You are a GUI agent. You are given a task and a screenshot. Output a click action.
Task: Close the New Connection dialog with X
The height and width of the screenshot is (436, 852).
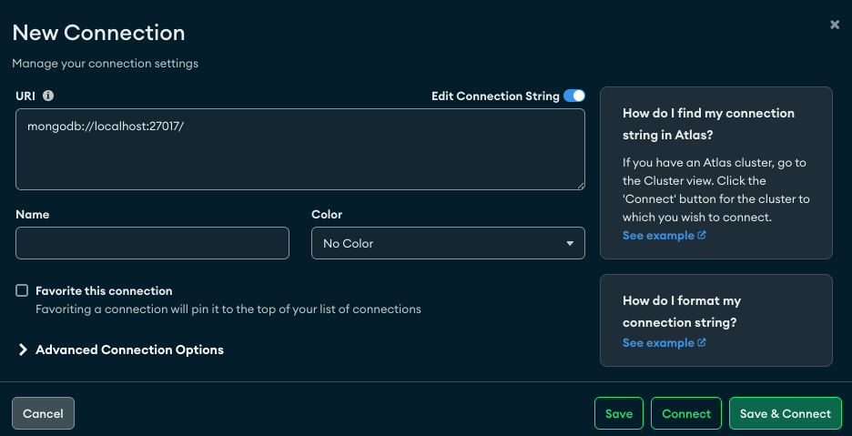(835, 25)
